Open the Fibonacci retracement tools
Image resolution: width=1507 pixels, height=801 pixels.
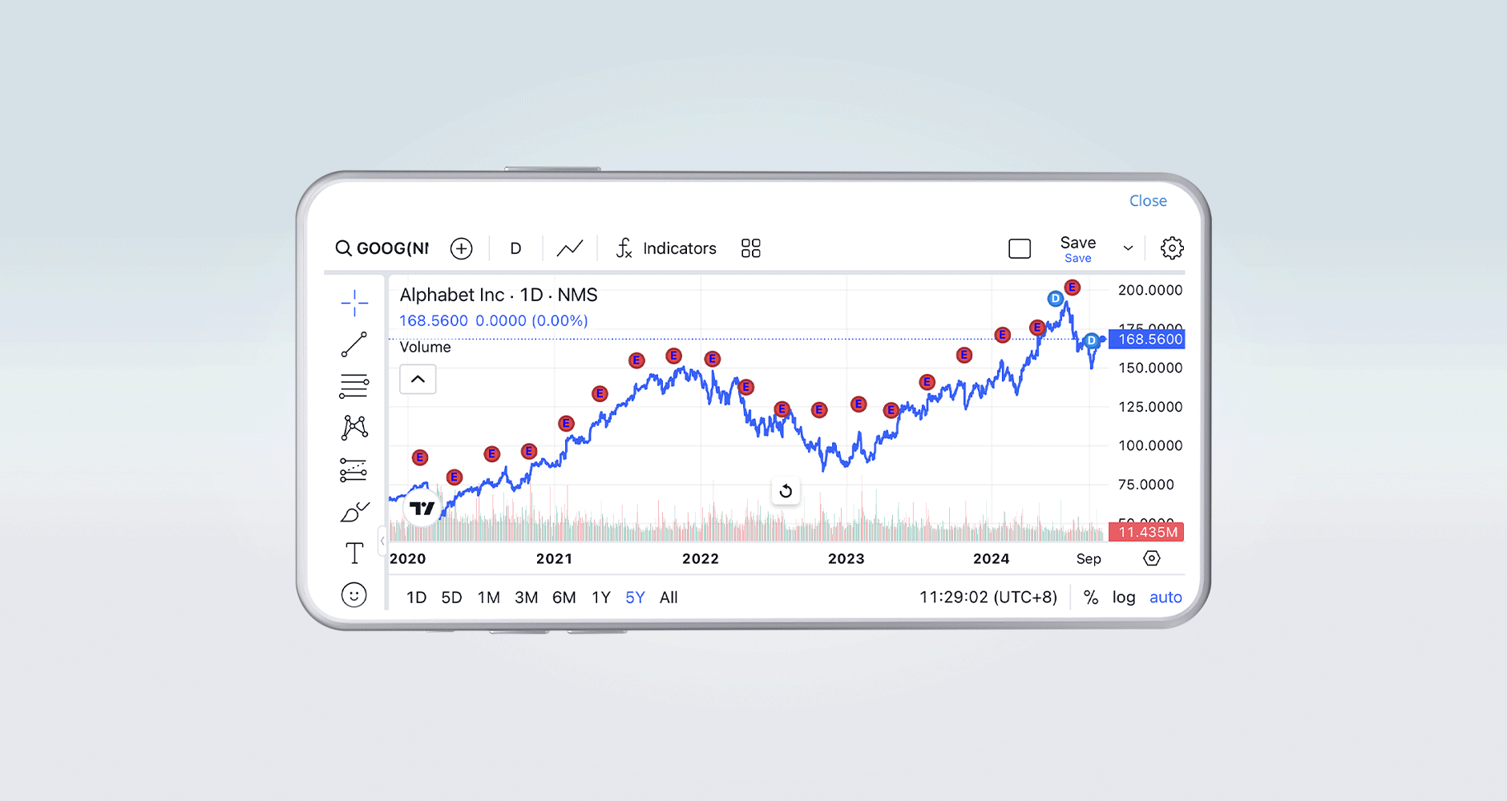pyautogui.click(x=354, y=386)
